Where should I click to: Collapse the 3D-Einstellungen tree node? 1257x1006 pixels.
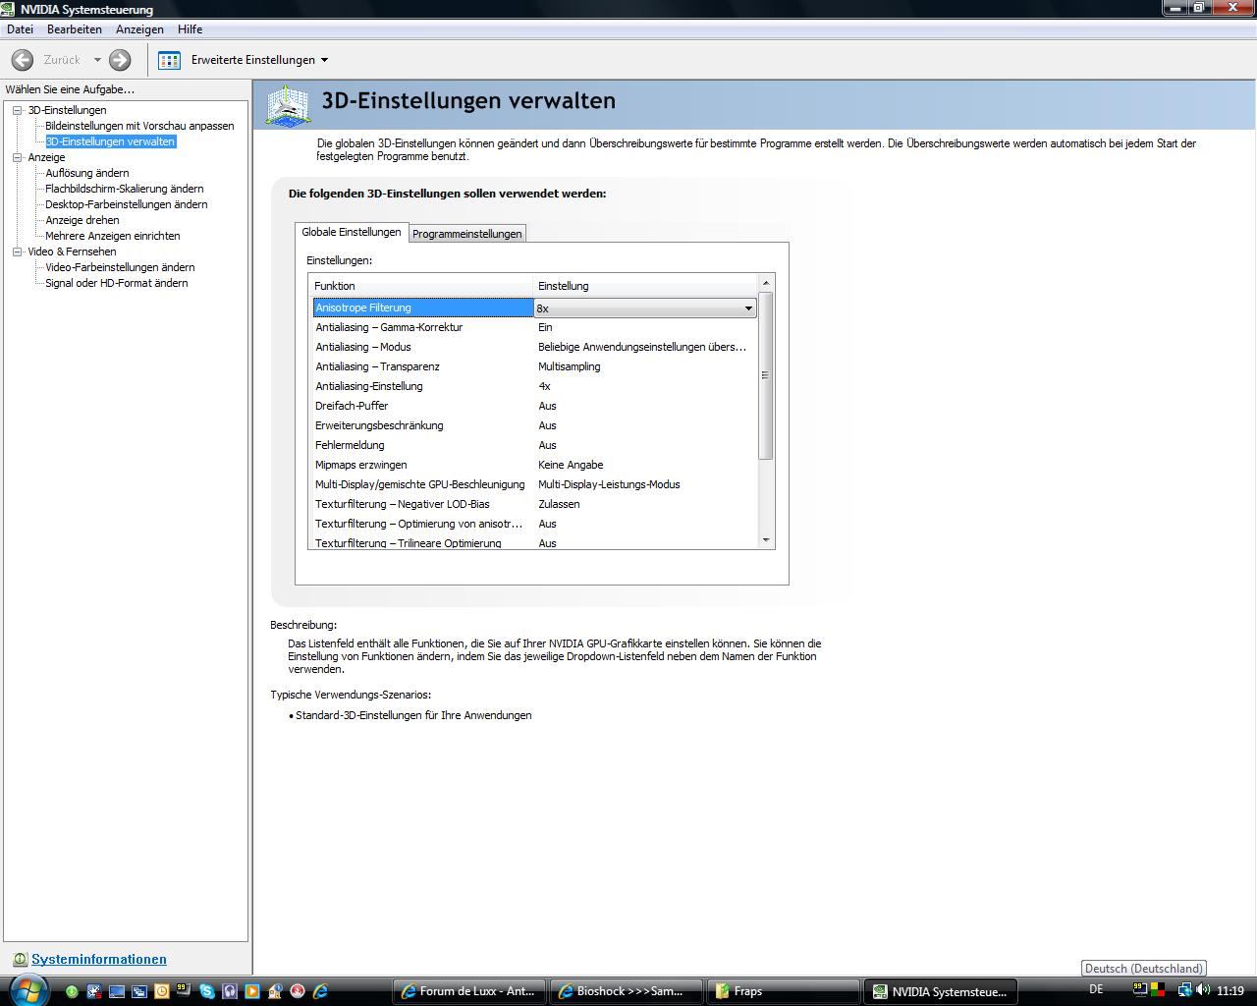[x=17, y=110]
